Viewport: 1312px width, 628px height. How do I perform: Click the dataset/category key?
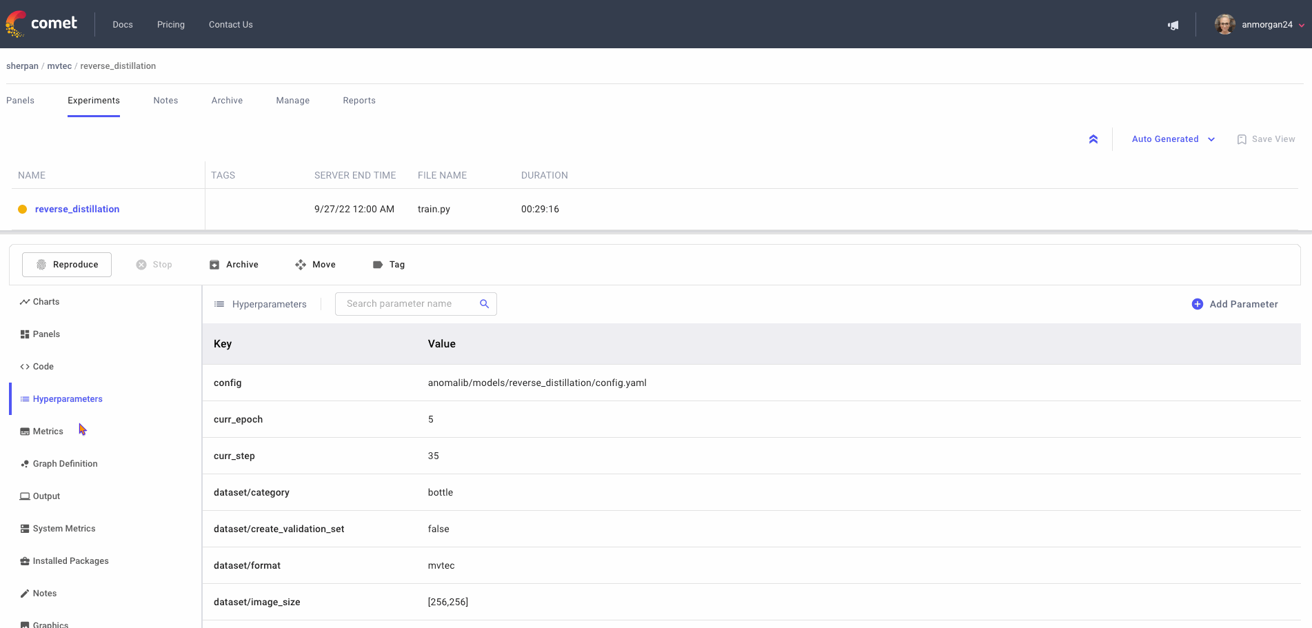pyautogui.click(x=252, y=493)
